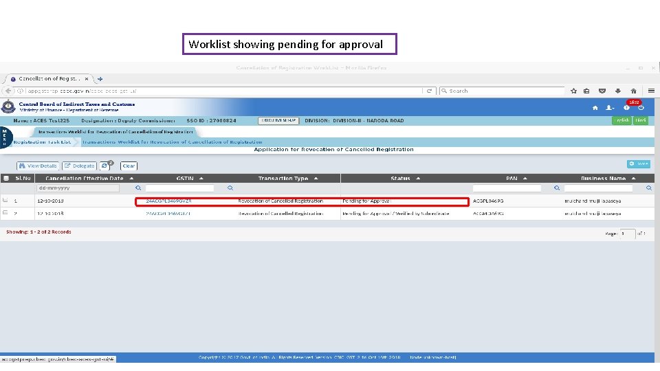
Task: Bookmark page with the star icon
Action: [573, 91]
